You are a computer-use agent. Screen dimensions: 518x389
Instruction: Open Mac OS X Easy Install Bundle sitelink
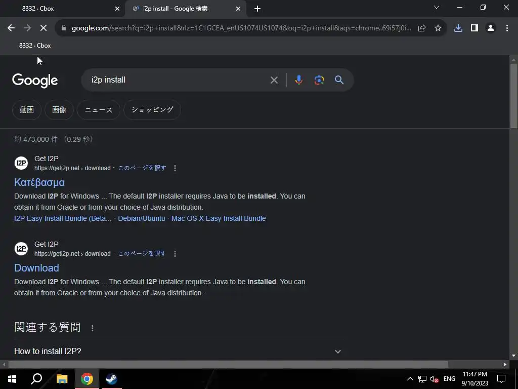pyautogui.click(x=219, y=218)
